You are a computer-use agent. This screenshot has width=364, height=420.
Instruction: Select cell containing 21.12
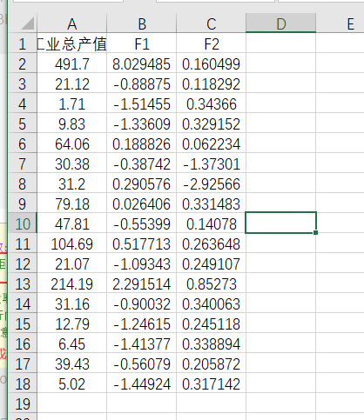coord(72,83)
